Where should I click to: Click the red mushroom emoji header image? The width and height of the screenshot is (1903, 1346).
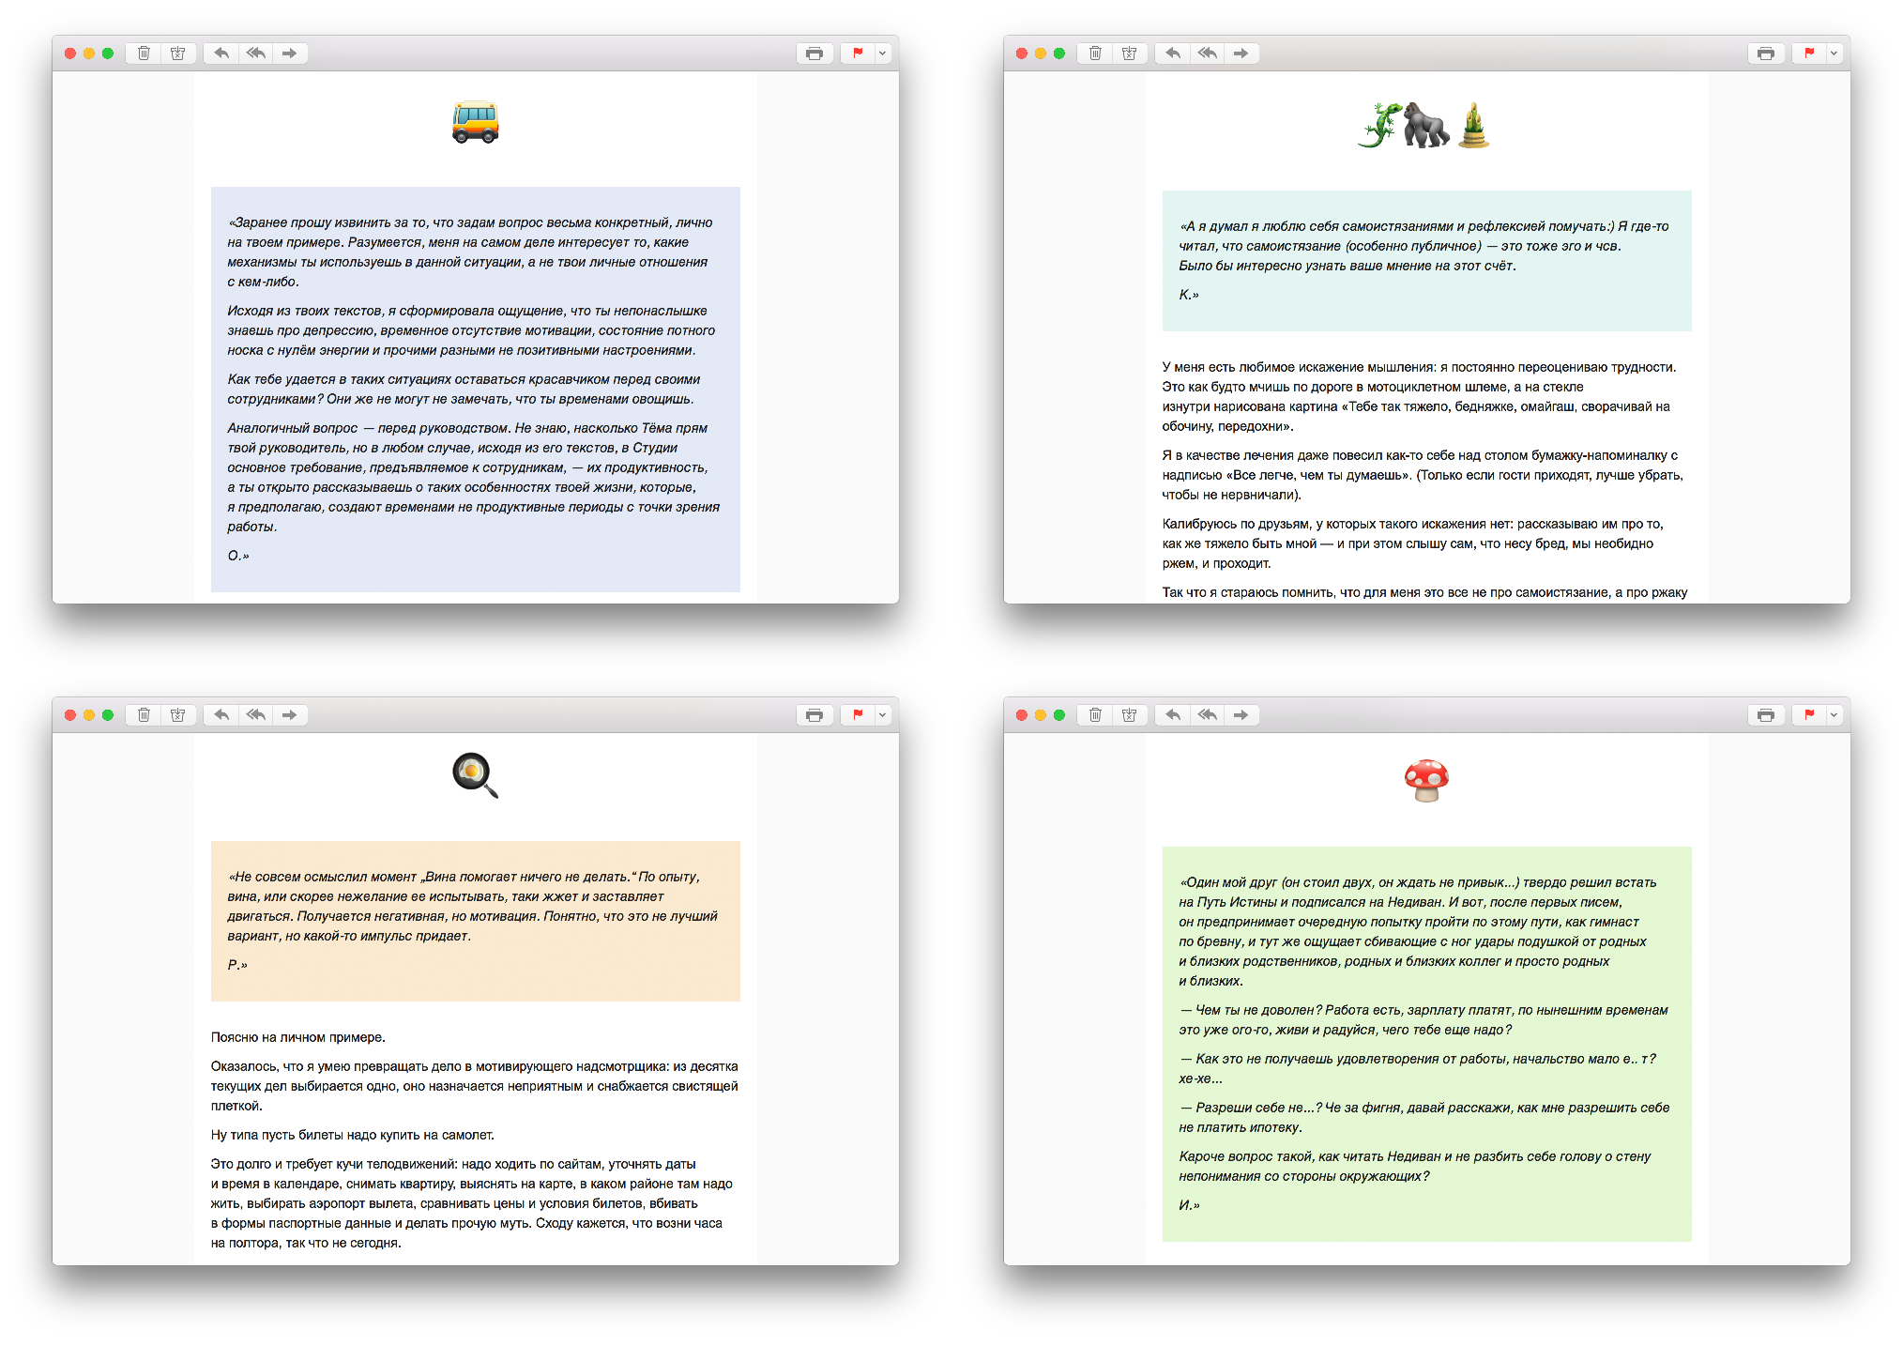1426,780
